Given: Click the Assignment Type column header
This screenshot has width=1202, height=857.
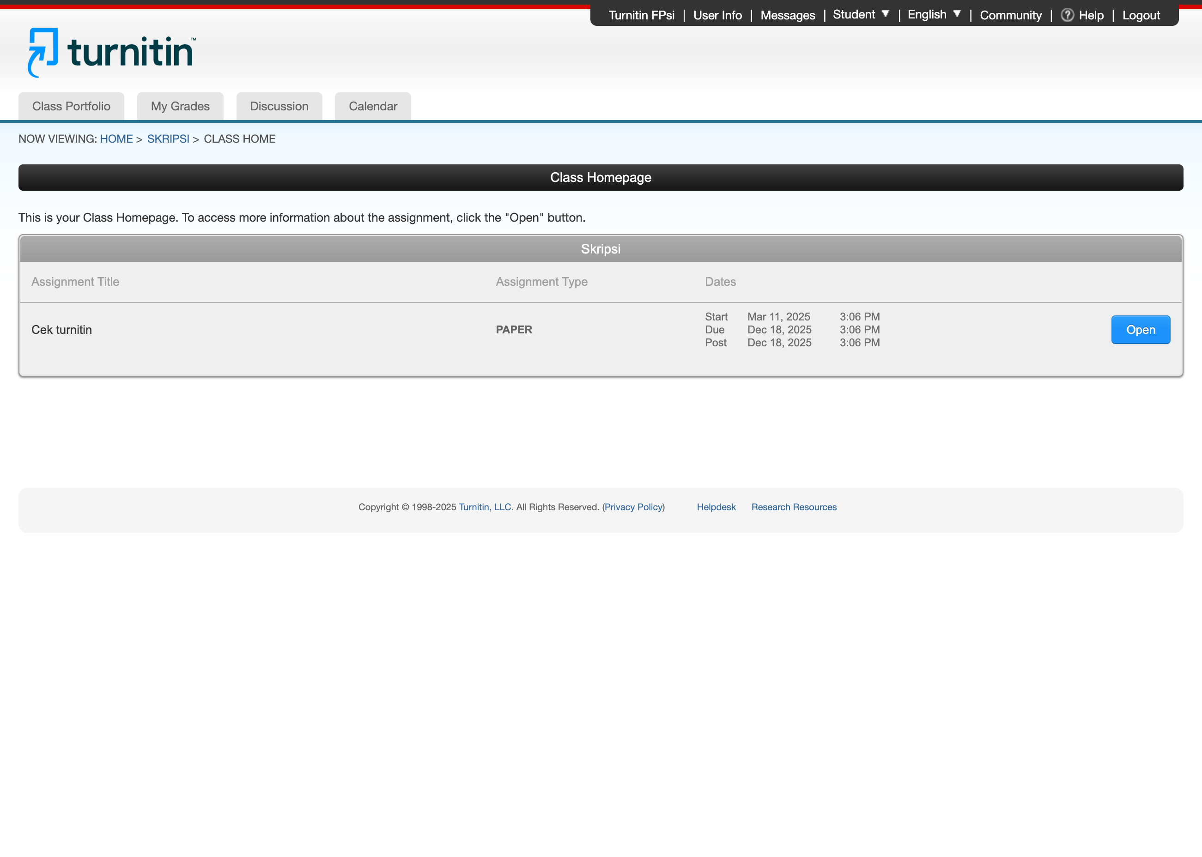Looking at the screenshot, I should [x=541, y=282].
